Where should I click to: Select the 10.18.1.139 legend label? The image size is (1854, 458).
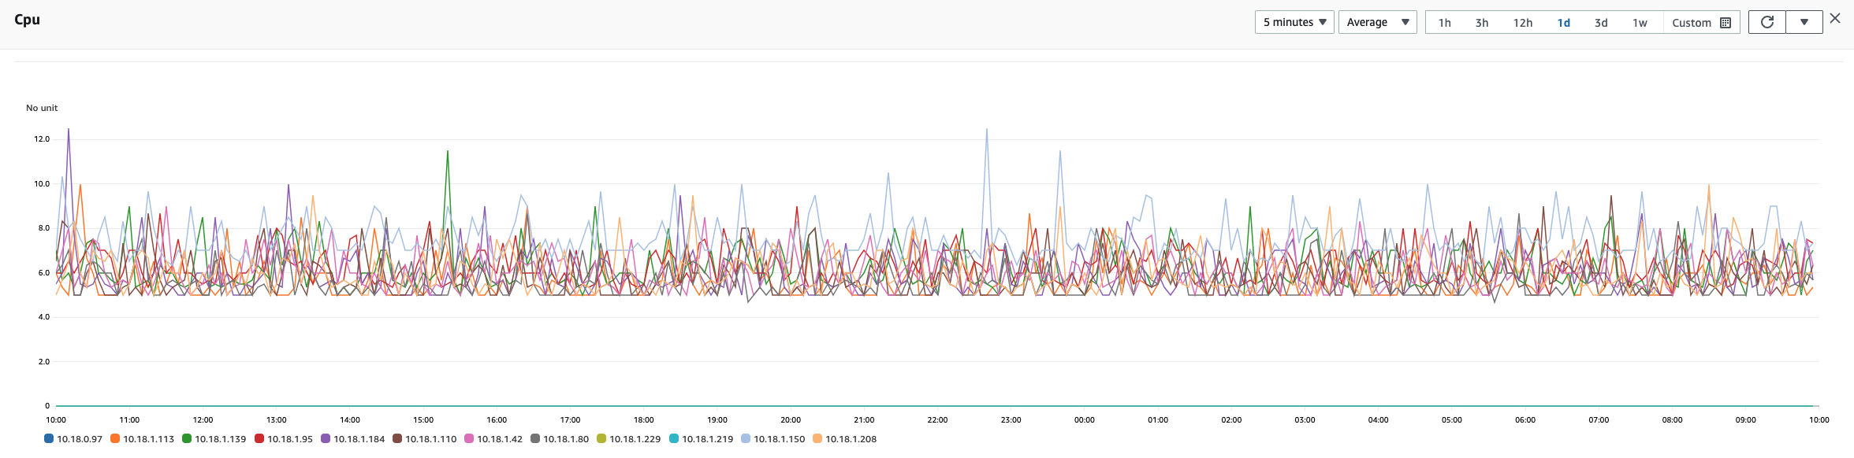[221, 439]
